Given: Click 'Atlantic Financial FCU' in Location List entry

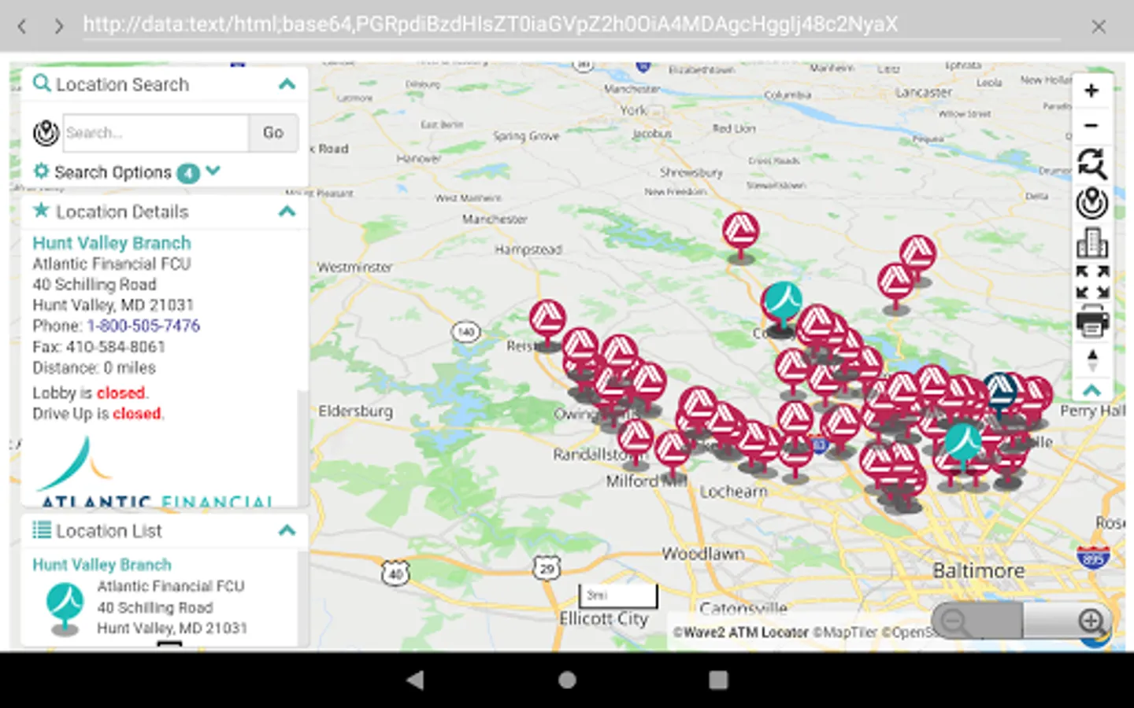Looking at the screenshot, I should (171, 586).
